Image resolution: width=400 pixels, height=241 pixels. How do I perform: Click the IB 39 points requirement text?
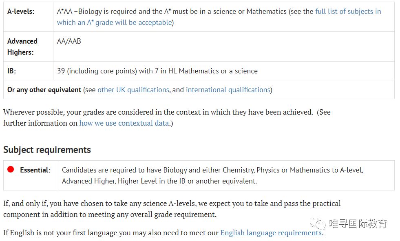point(157,71)
